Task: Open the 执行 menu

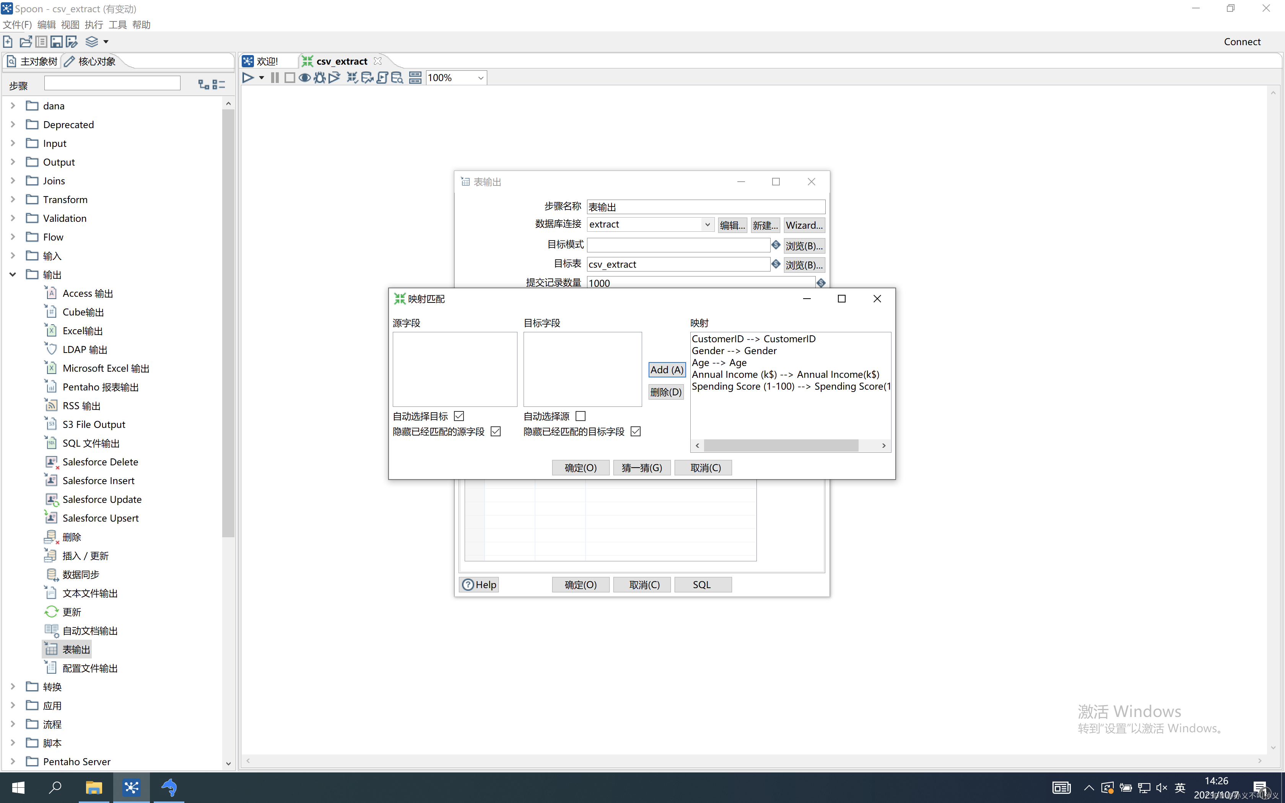Action: click(93, 24)
